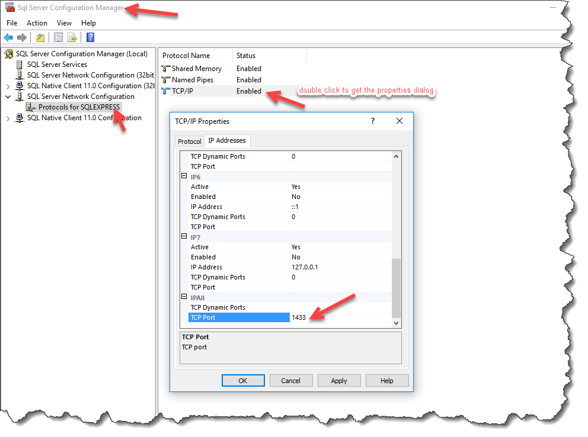Open the File menu

point(12,23)
